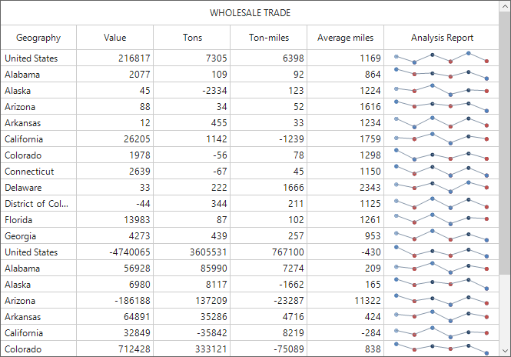Click the Ton-miles cell 6398
The height and width of the screenshot is (357, 511).
268,58
